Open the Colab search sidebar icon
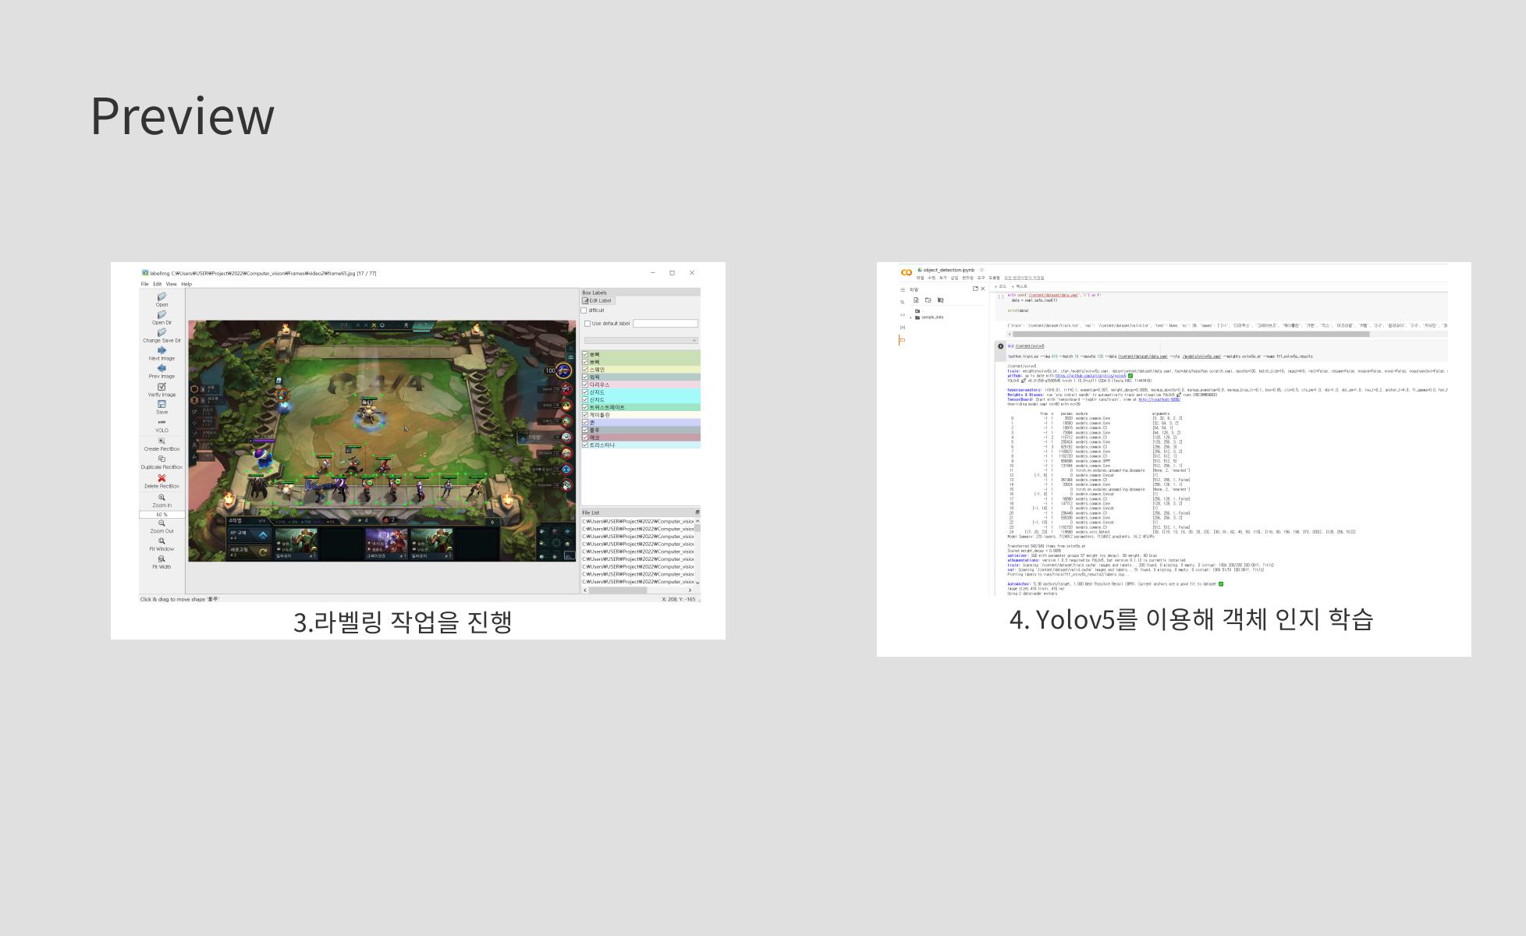Image resolution: width=1526 pixels, height=936 pixels. tap(903, 302)
